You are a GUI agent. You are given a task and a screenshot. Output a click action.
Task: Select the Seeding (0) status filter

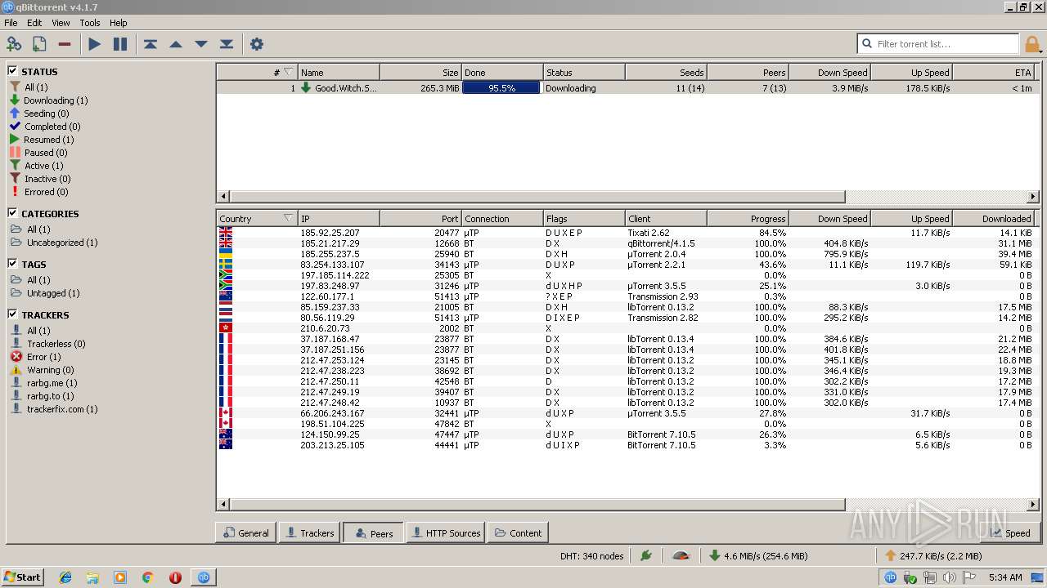(x=39, y=114)
